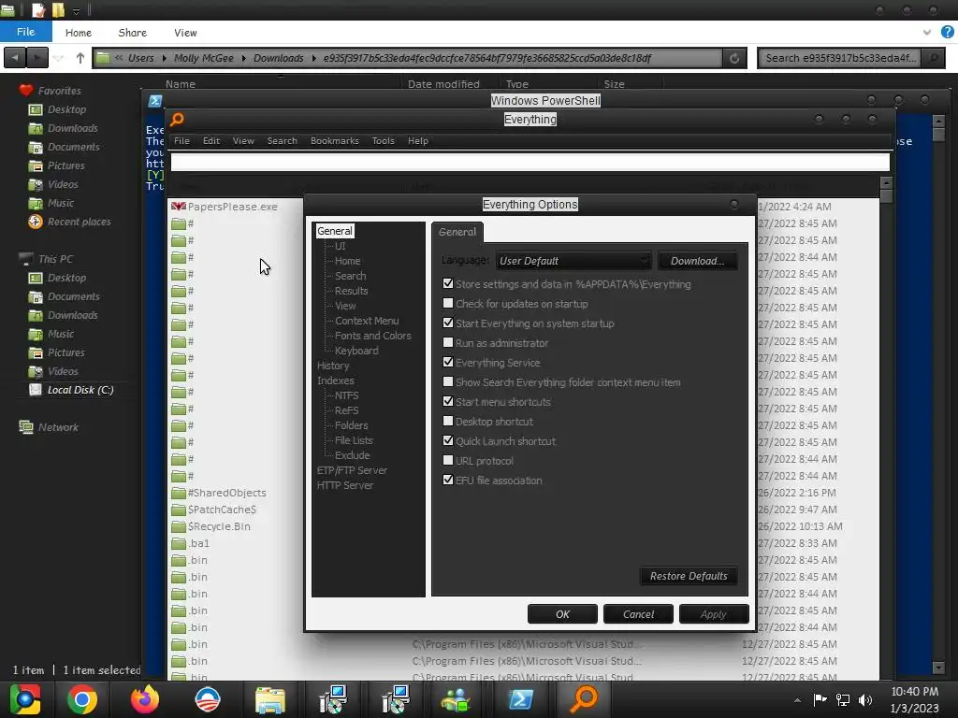Enable Desktop shortcut checkbox
This screenshot has height=718, width=958.
448,422
